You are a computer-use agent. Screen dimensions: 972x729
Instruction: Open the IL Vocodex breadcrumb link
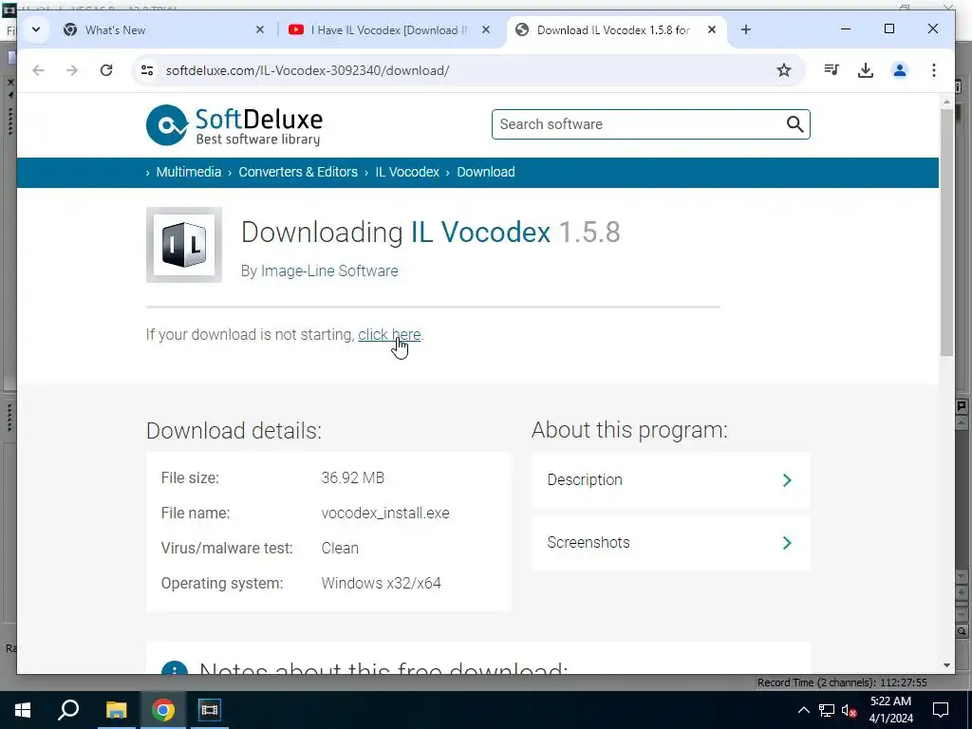tap(407, 172)
